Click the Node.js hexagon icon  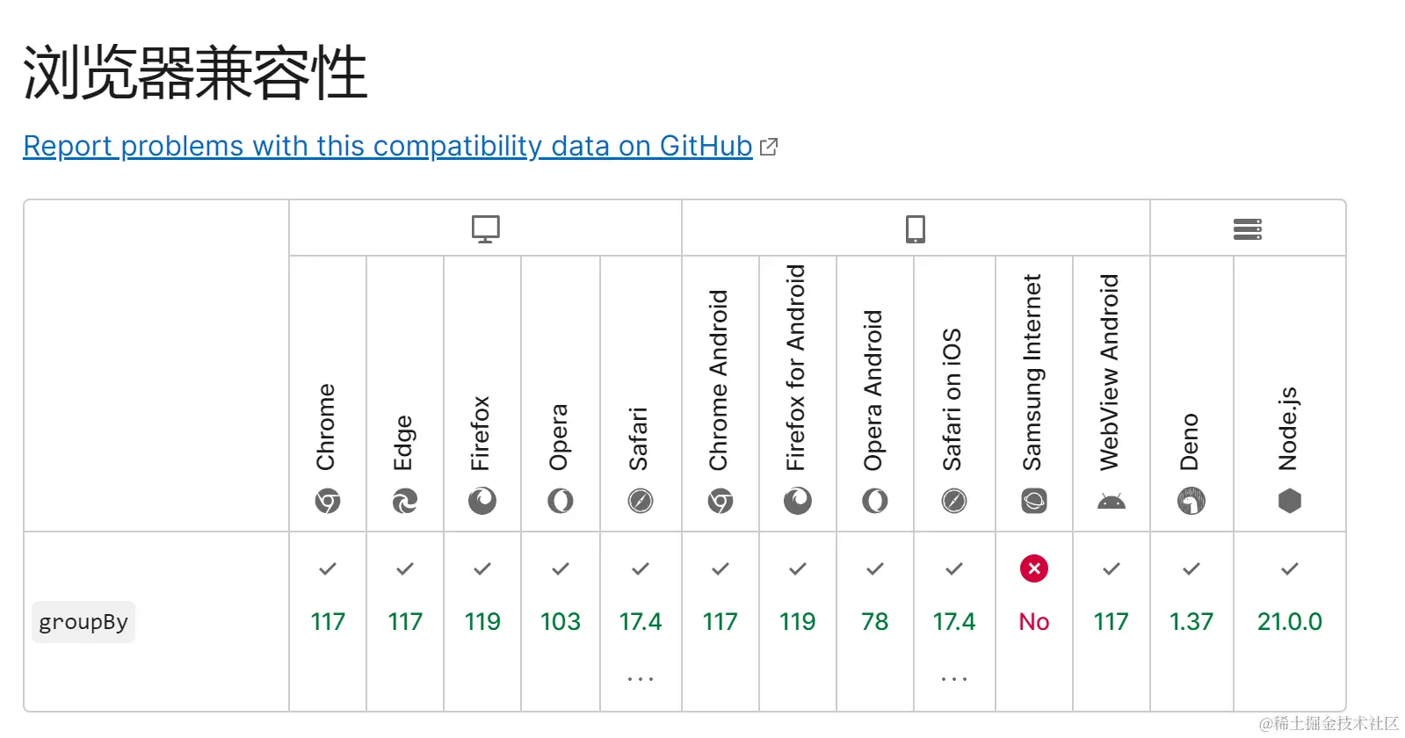click(x=1289, y=501)
